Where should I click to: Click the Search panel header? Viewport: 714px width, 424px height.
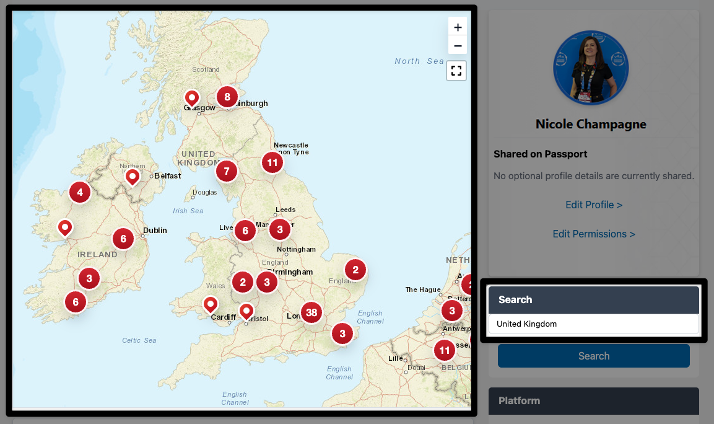(x=594, y=299)
